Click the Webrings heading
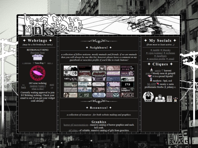This screenshot has height=148, width=198. [37, 41]
